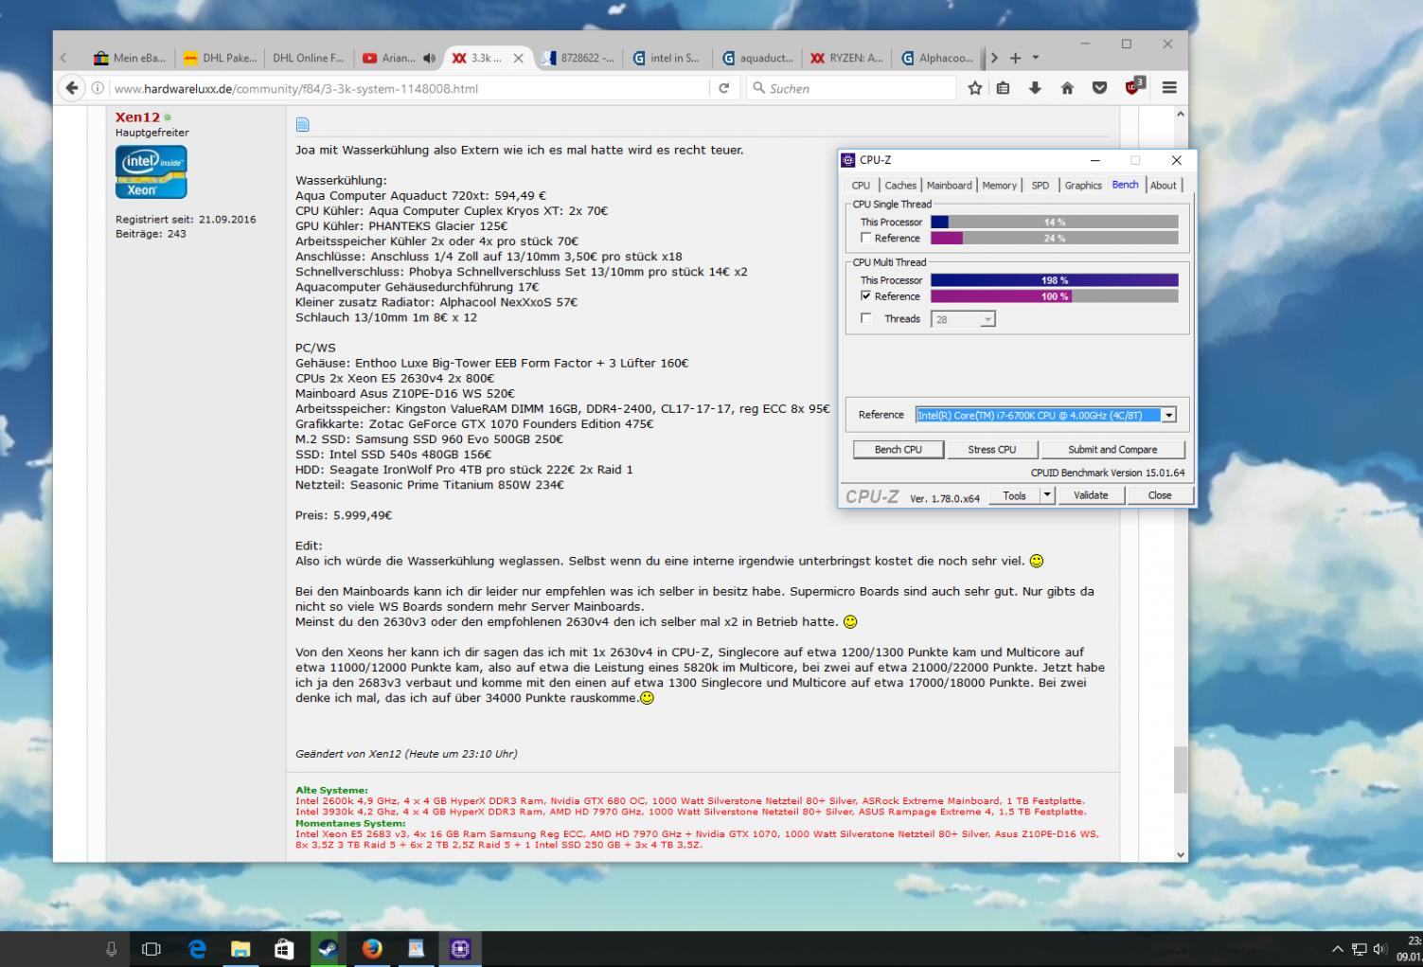Click the Bench CPU button
Viewport: 1423px width, 967px height.
[x=898, y=449]
